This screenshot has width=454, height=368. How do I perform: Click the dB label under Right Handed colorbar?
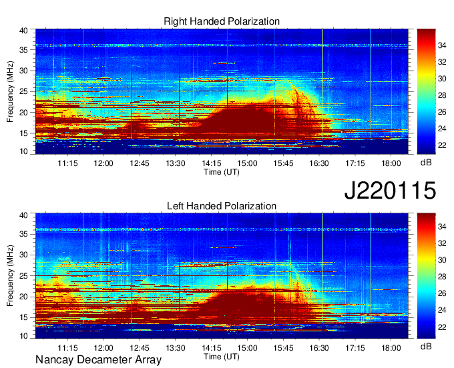426,163
